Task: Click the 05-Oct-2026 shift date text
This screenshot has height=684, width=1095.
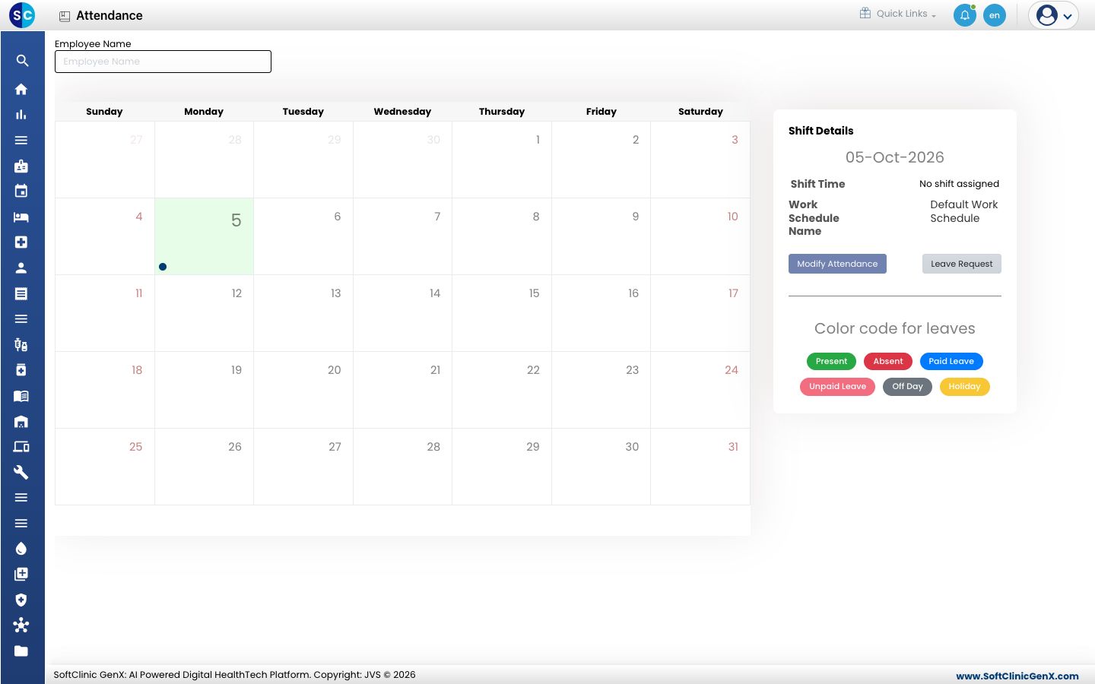Action: (895, 157)
